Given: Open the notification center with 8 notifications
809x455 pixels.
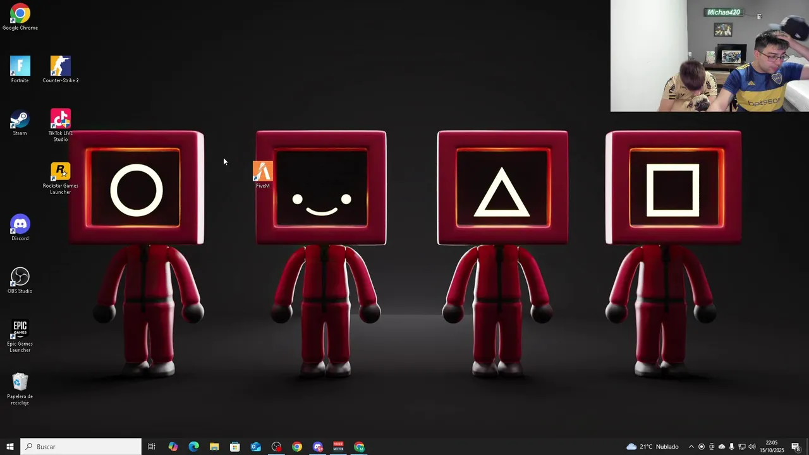Looking at the screenshot, I should click(x=796, y=447).
